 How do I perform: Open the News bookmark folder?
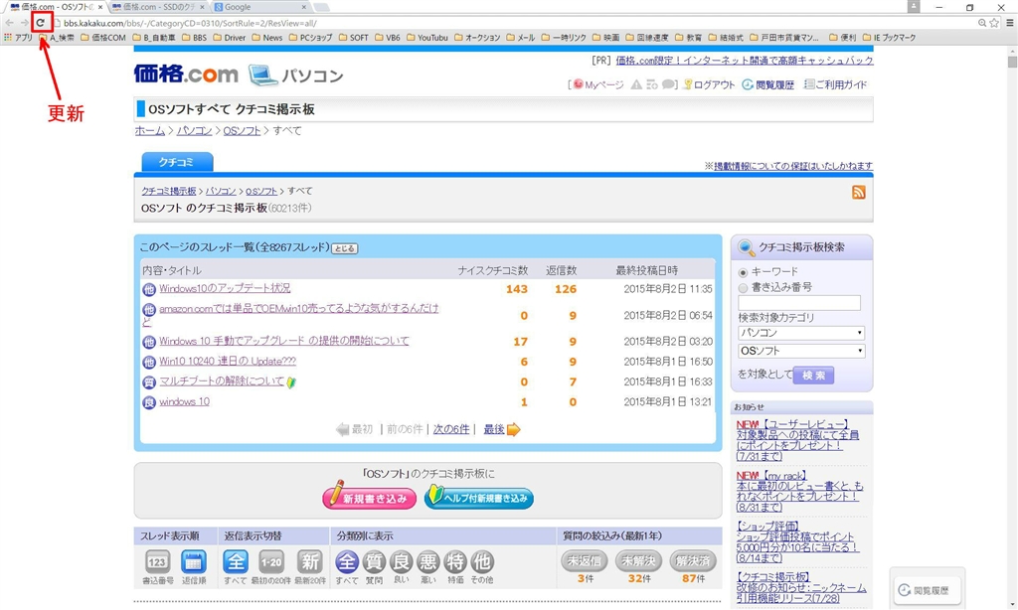click(x=266, y=38)
